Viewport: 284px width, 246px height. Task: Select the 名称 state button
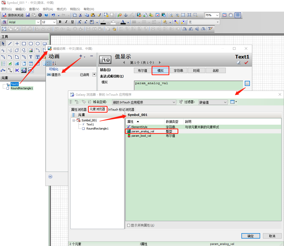tap(216, 71)
